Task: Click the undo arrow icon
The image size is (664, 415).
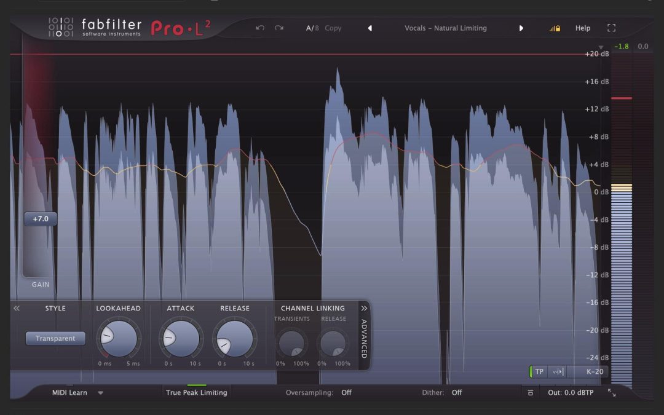Action: 260,28
